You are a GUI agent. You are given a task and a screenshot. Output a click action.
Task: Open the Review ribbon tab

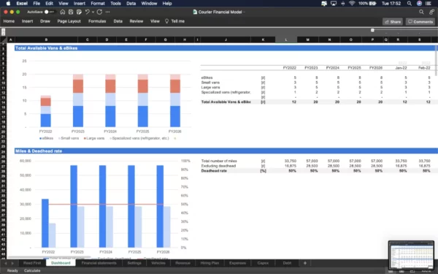tap(137, 21)
